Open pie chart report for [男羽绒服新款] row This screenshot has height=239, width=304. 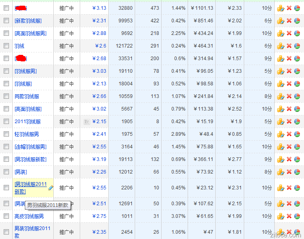[297, 159]
